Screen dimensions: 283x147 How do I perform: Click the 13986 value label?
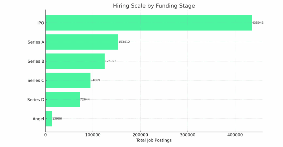pyautogui.click(x=57, y=119)
